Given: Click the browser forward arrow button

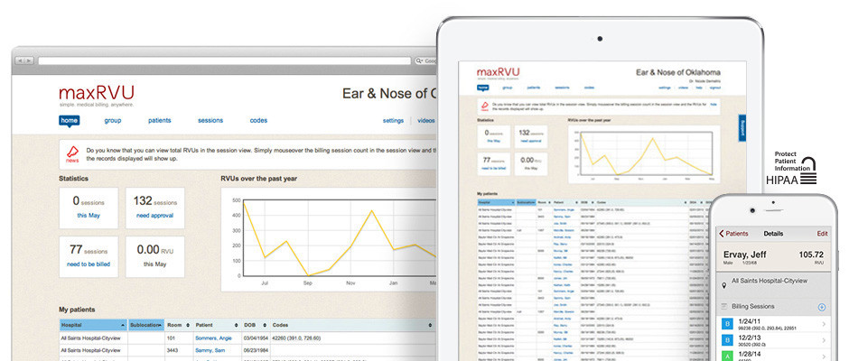Looking at the screenshot, I should [x=29, y=60].
